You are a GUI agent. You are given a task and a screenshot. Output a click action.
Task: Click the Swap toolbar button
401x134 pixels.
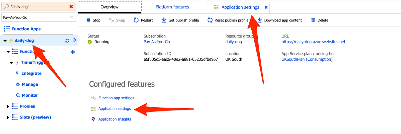pyautogui.click(x=117, y=20)
